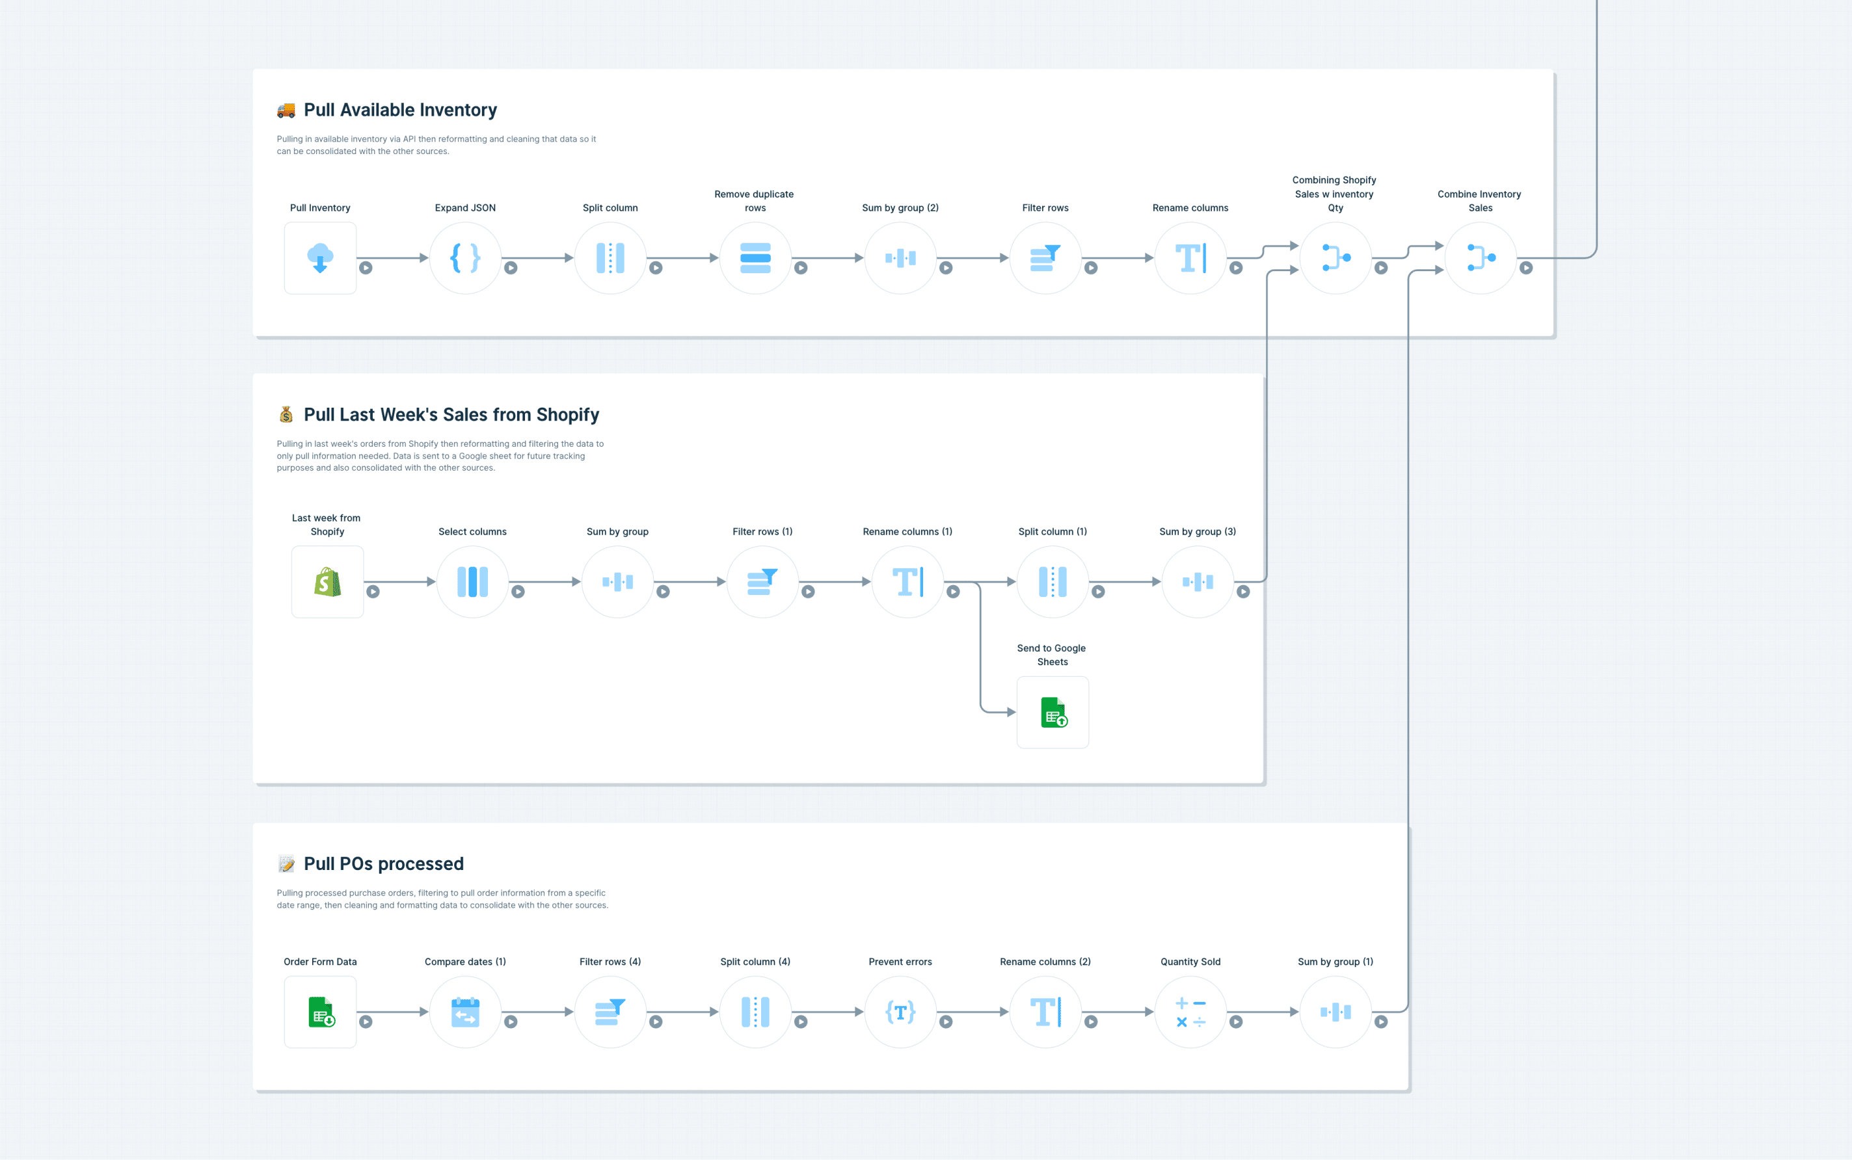Run the Filter rows (1) play button
The height and width of the screenshot is (1160, 1852).
(x=808, y=592)
